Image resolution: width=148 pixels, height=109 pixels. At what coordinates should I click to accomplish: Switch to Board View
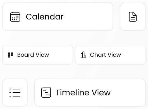click(38, 55)
